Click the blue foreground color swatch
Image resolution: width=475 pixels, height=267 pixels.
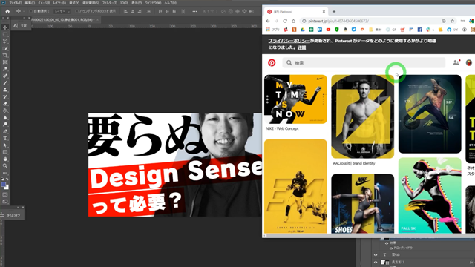(x=4, y=185)
